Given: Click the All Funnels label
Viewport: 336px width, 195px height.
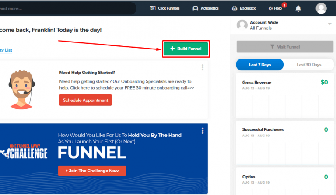Looking at the screenshot, I should [x=261, y=28].
